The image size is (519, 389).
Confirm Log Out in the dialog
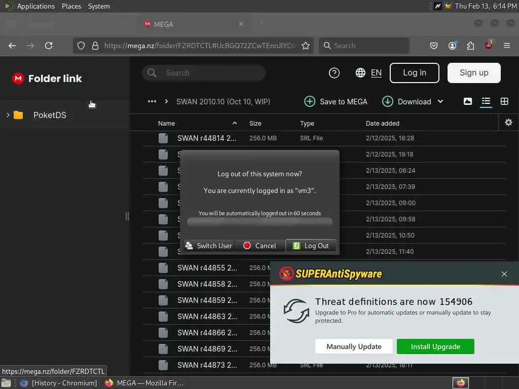click(311, 246)
